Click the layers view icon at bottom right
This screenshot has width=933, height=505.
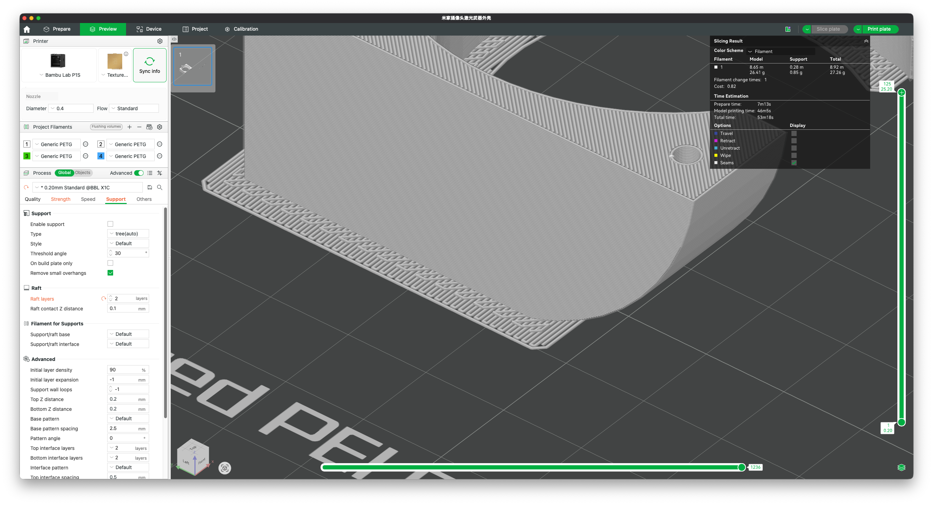901,467
